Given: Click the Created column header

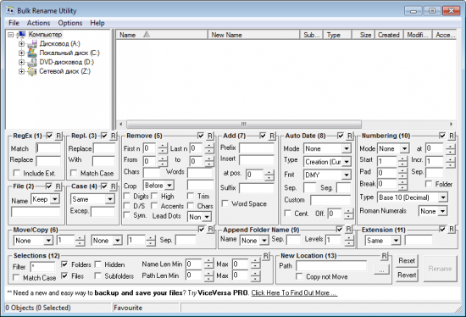Looking at the screenshot, I should point(389,35).
